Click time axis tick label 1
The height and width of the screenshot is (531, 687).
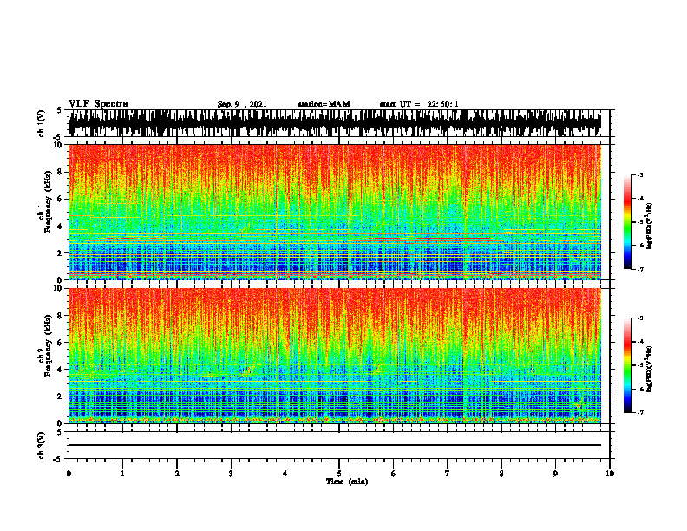(122, 474)
